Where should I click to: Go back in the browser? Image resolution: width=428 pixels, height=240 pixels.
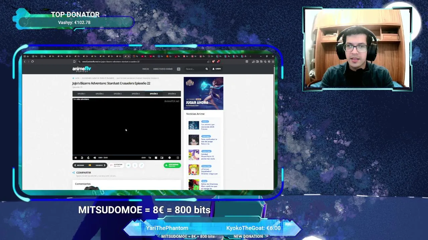click(24, 62)
